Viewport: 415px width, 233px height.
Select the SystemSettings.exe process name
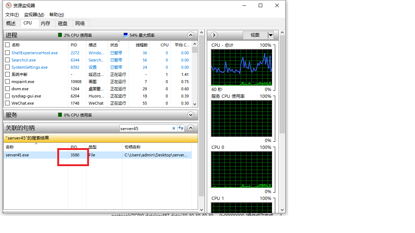pyautogui.click(x=30, y=67)
